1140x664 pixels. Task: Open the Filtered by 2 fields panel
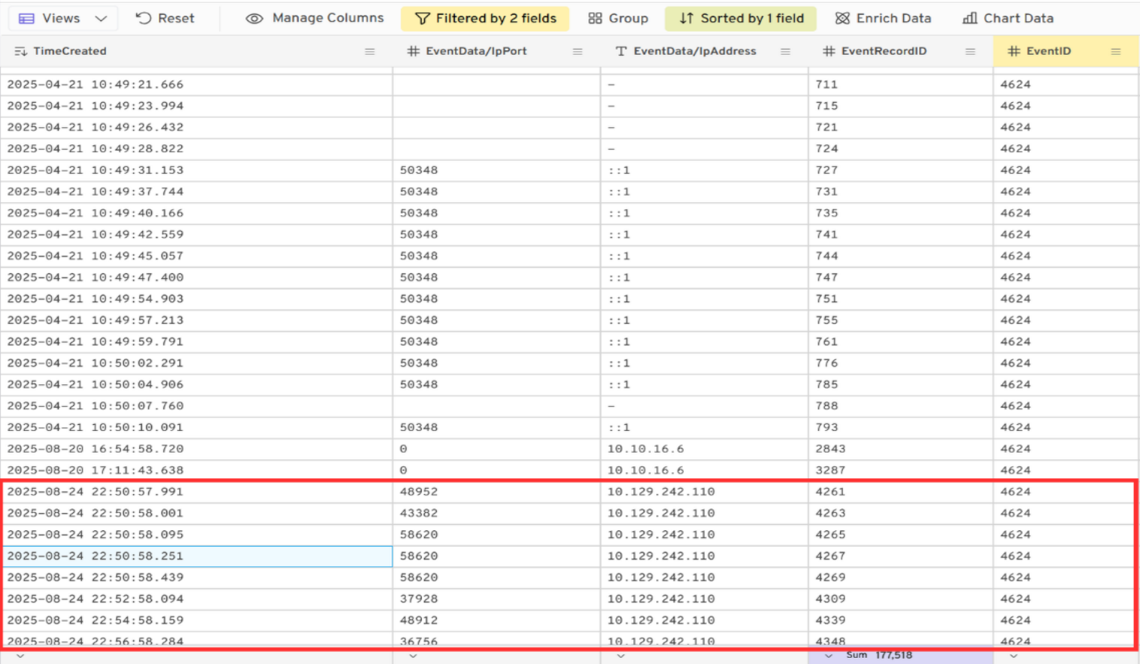click(485, 18)
